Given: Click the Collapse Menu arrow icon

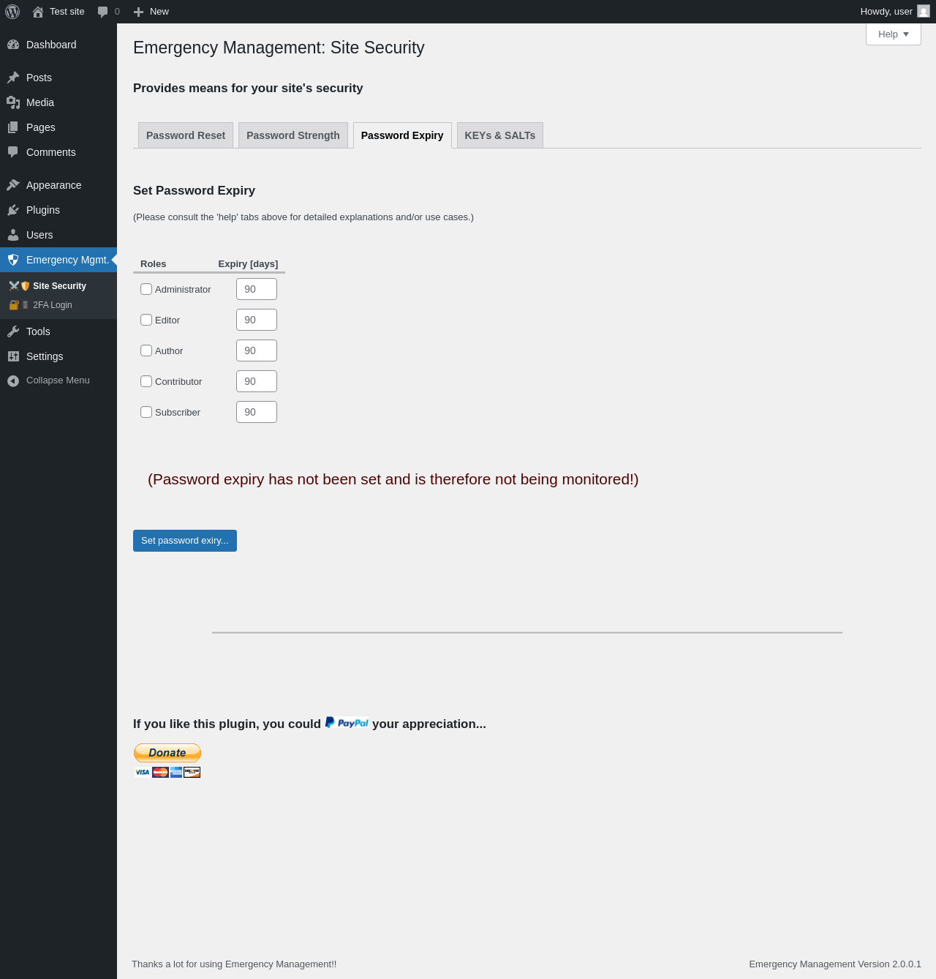Looking at the screenshot, I should [x=13, y=380].
